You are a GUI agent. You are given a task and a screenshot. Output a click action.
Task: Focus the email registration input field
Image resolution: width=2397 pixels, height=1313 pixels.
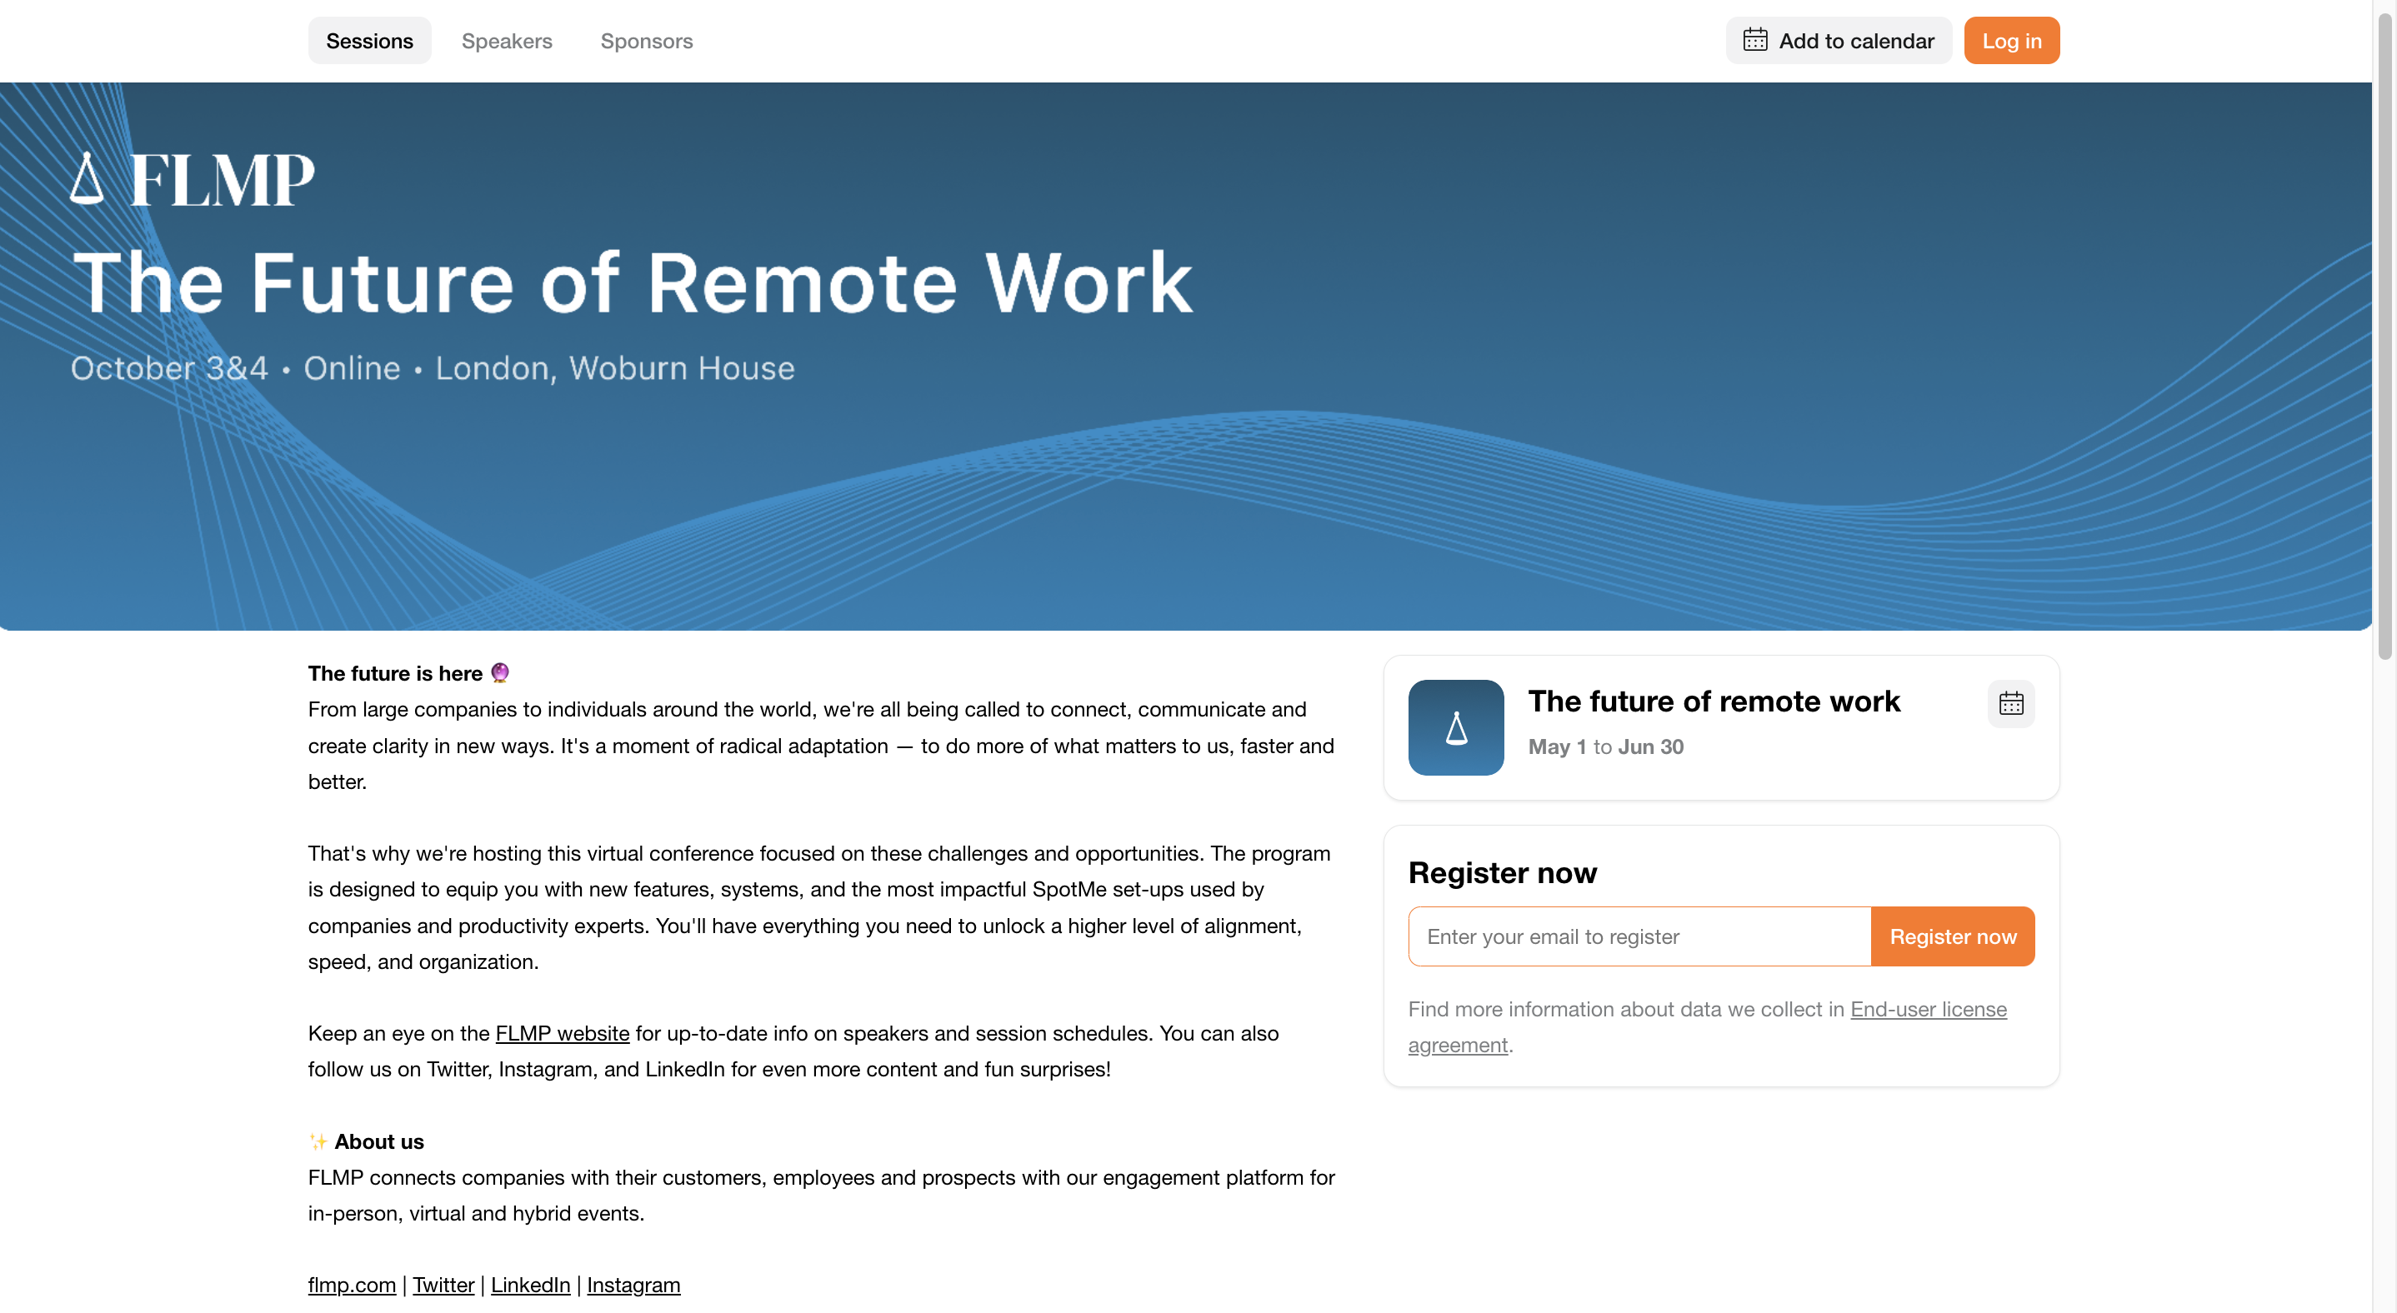[x=1639, y=936]
